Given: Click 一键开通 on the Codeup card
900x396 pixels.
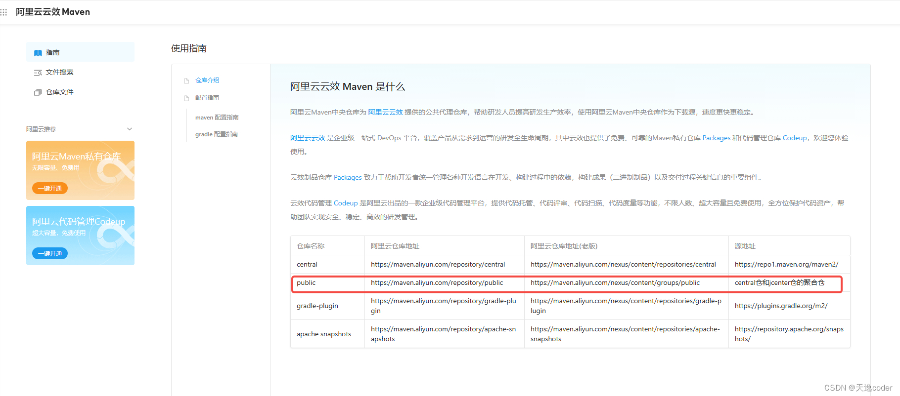Looking at the screenshot, I should (x=50, y=253).
